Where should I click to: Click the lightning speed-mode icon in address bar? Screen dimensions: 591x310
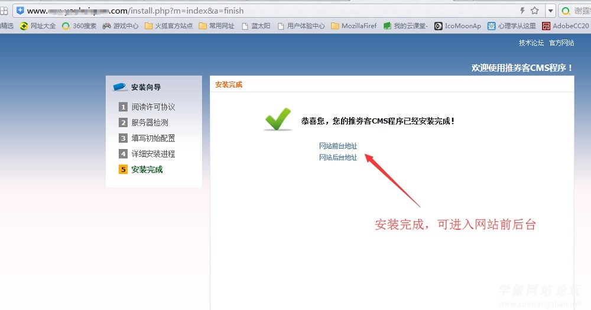tap(522, 11)
